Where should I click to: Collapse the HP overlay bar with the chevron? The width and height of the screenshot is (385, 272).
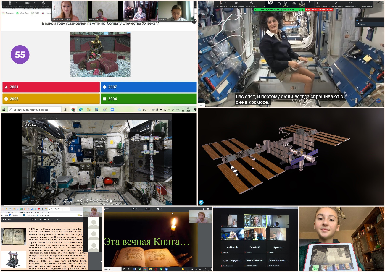coord(310,3)
